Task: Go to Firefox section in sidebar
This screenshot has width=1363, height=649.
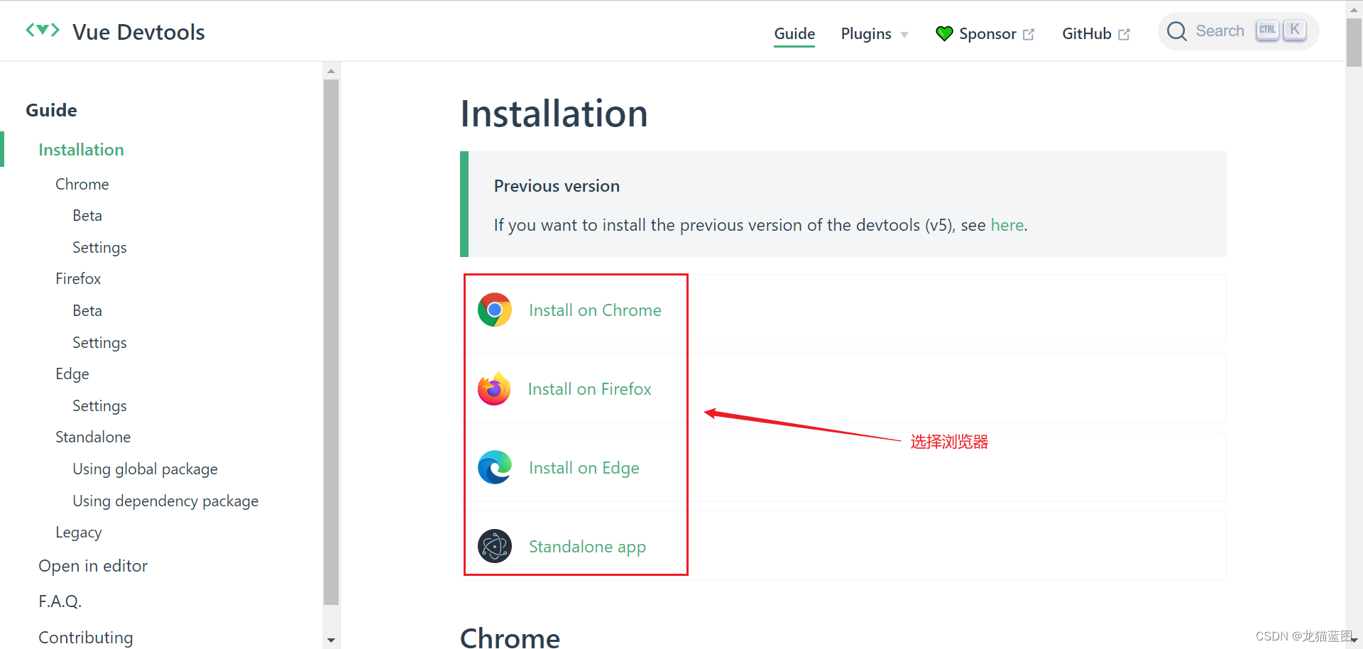Action: (78, 278)
